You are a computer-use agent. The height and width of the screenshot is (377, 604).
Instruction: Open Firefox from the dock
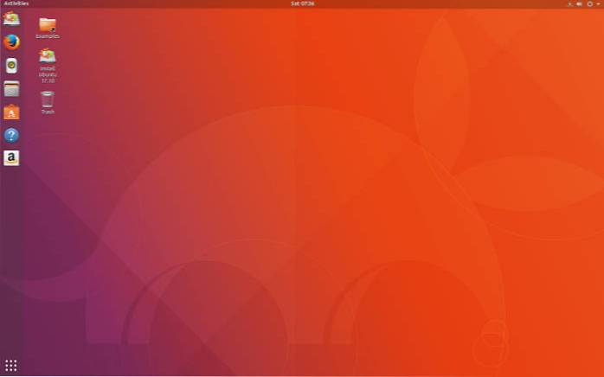tap(11, 42)
